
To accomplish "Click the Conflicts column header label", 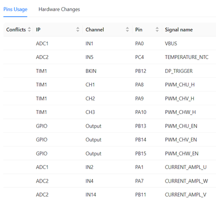I will point(16,30).
